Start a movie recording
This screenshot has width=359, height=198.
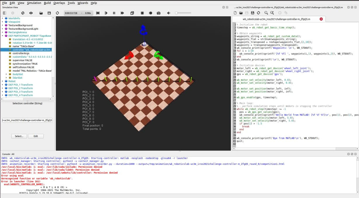pos(151,13)
